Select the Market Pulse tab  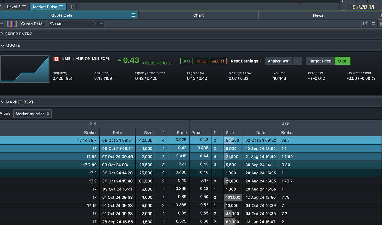point(45,7)
